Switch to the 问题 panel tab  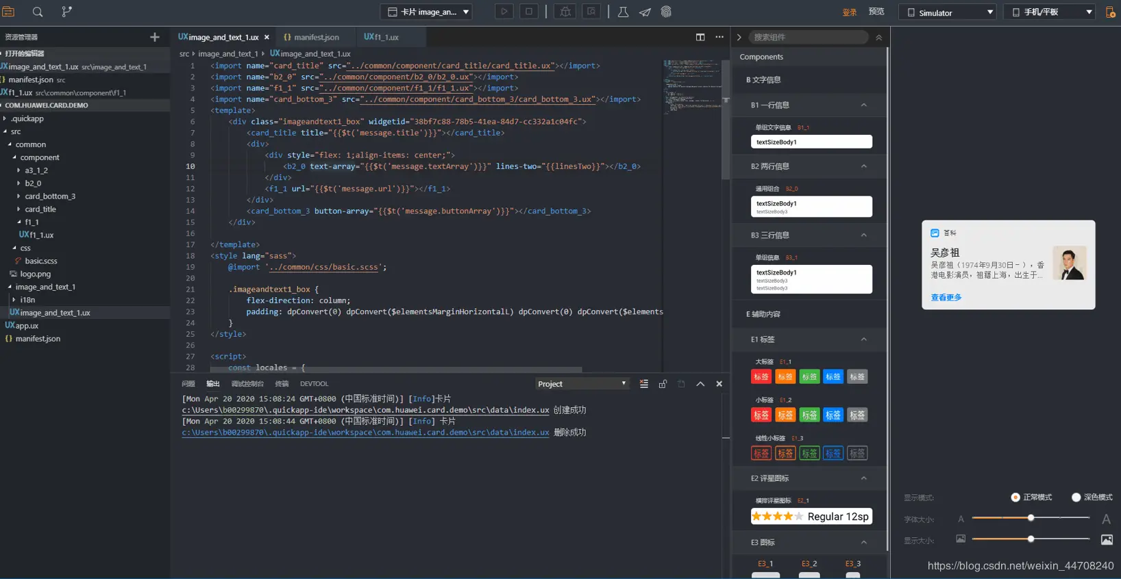(x=188, y=384)
